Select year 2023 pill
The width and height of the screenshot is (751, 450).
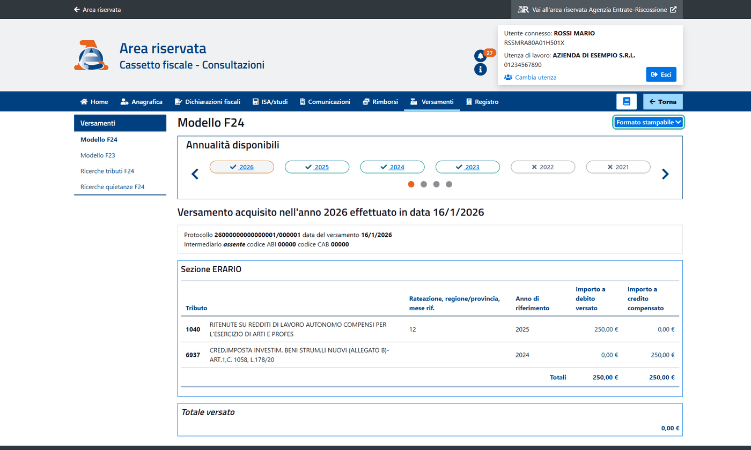tap(467, 167)
